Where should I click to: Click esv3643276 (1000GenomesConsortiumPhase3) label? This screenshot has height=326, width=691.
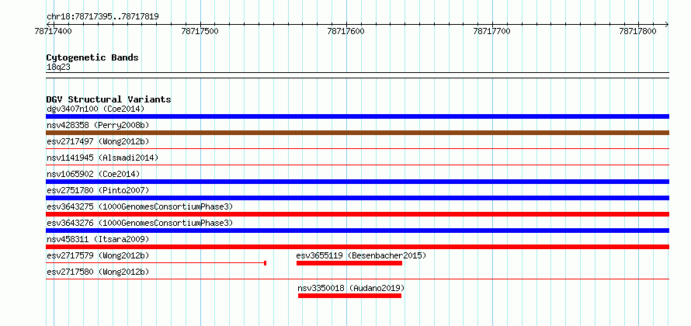(140, 223)
